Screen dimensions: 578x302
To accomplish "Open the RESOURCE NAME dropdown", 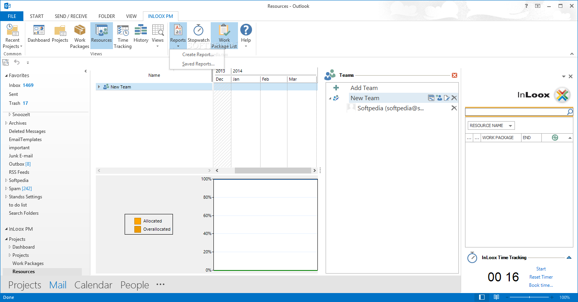I will 491,125.
